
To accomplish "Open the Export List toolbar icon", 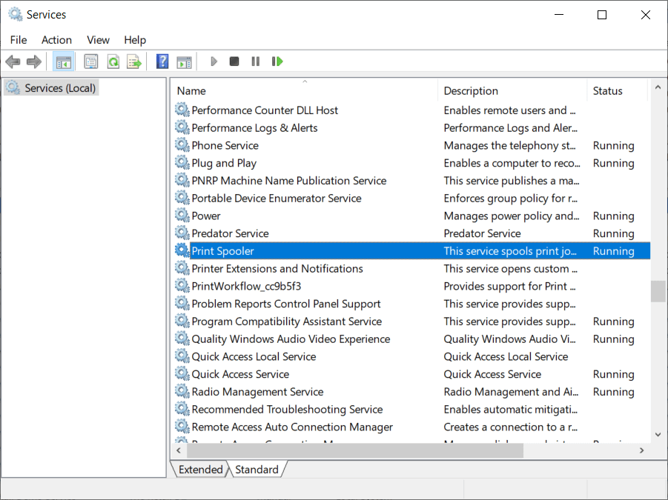I will tap(133, 61).
